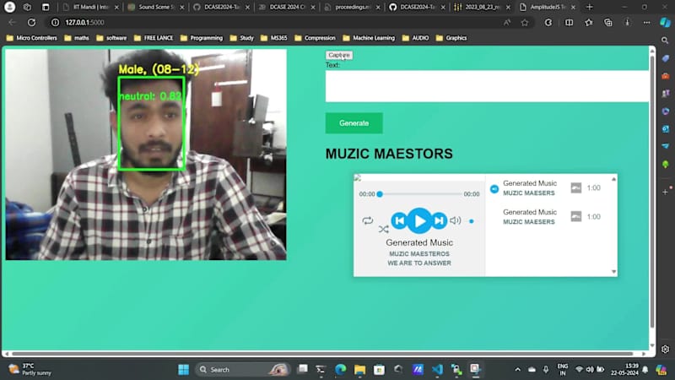Open the Micro Controllers bookmarks folder
The height and width of the screenshot is (380, 675).
[x=32, y=38]
